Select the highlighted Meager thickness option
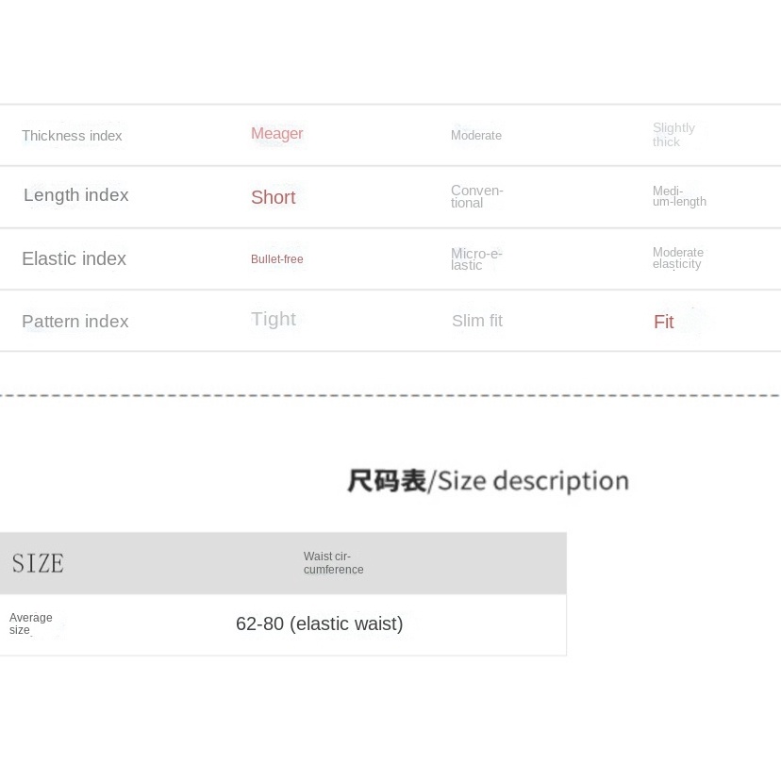Screen dimensions: 781x781 (276, 134)
